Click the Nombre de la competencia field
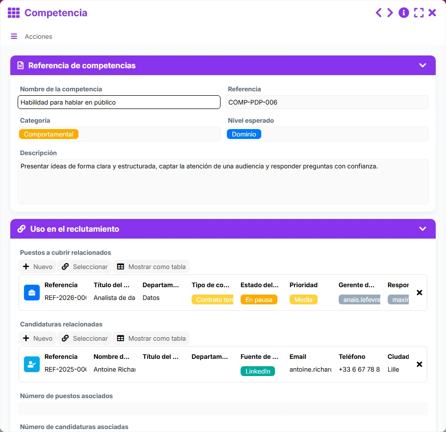Image resolution: width=446 pixels, height=432 pixels. click(119, 102)
